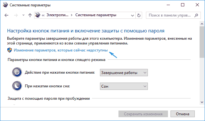Image resolution: width=205 pixels, height=121 pixels.
Task: Click in the control panel search field
Action: point(170,15)
